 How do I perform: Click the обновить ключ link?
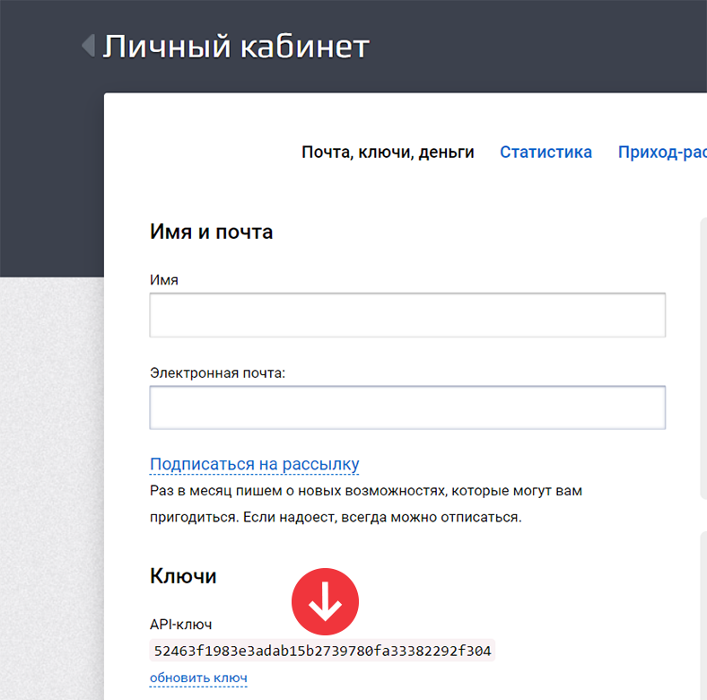(x=198, y=678)
